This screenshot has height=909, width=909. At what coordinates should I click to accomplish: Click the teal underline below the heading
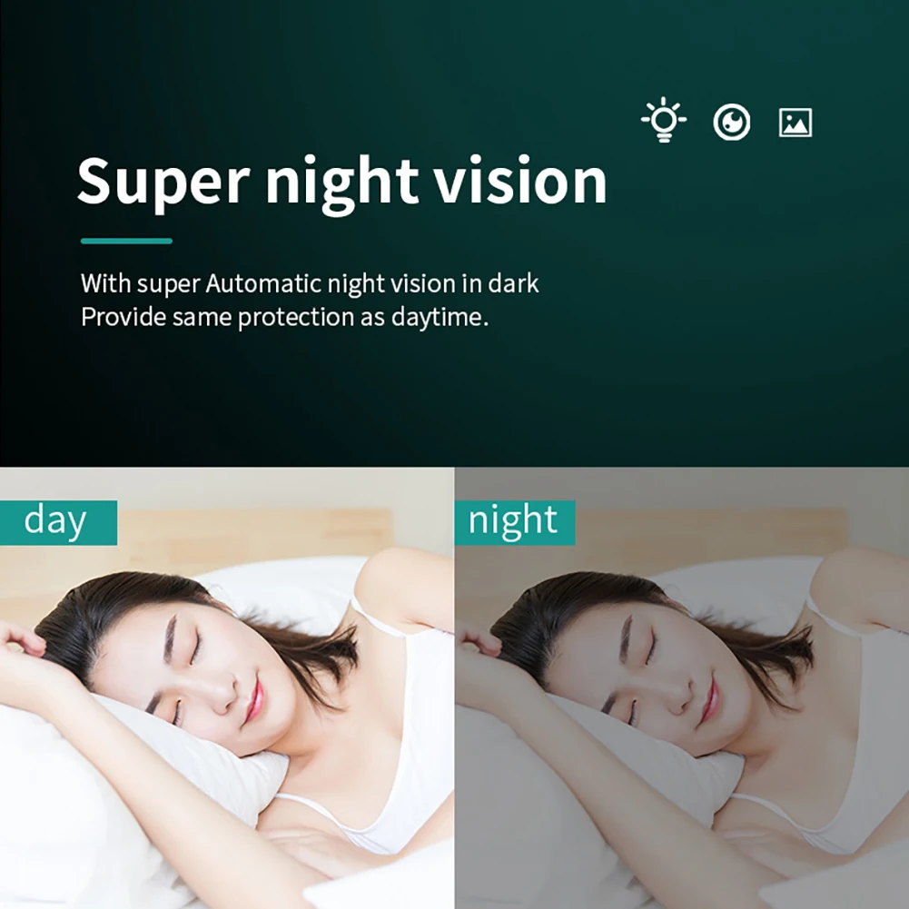pos(126,241)
